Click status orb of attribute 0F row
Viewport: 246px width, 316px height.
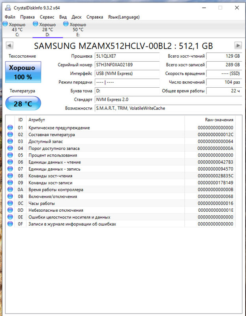coord(10,224)
